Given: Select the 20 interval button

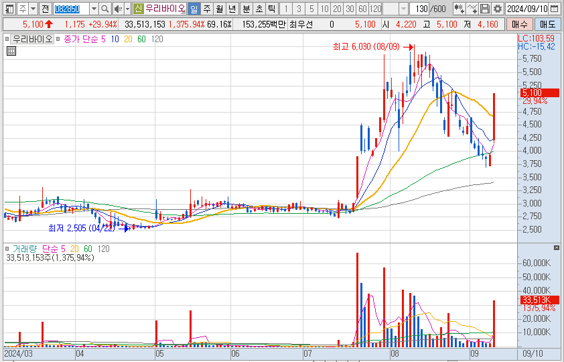Looking at the screenshot, I should pos(337,9).
